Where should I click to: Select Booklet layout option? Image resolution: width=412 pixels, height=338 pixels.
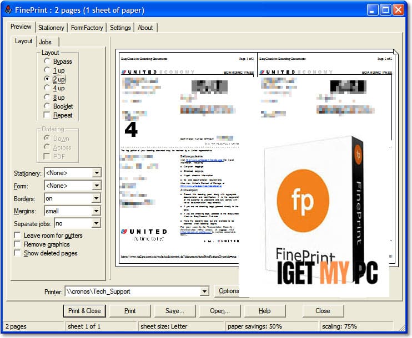coord(47,106)
